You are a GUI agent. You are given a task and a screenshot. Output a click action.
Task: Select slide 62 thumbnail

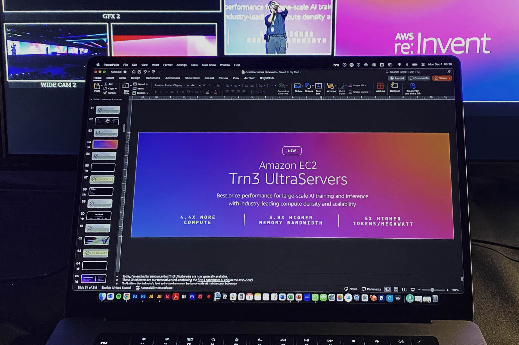tap(97, 240)
